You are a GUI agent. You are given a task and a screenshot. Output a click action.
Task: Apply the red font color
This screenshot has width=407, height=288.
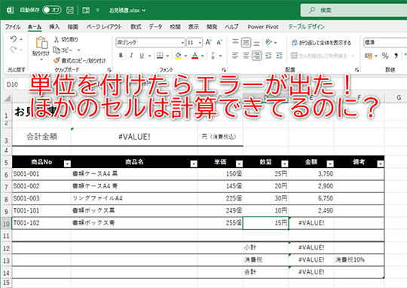pyautogui.click(x=195, y=56)
